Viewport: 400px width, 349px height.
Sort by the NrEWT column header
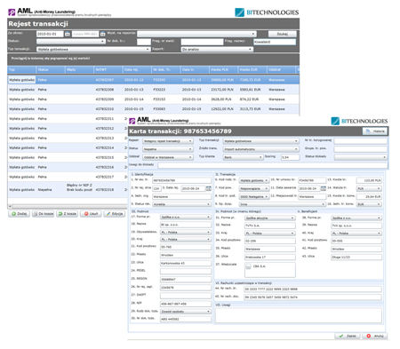pos(108,69)
